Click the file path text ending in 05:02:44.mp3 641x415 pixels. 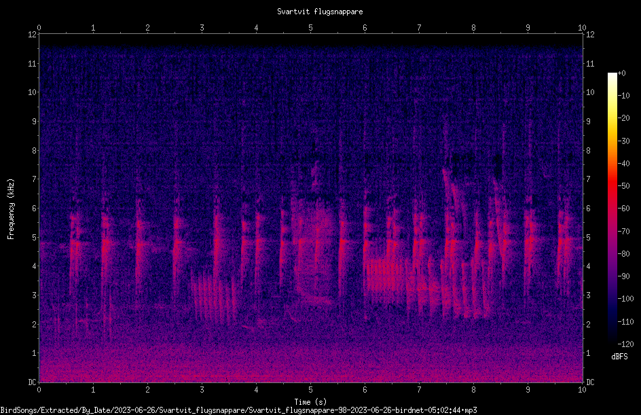click(x=238, y=410)
